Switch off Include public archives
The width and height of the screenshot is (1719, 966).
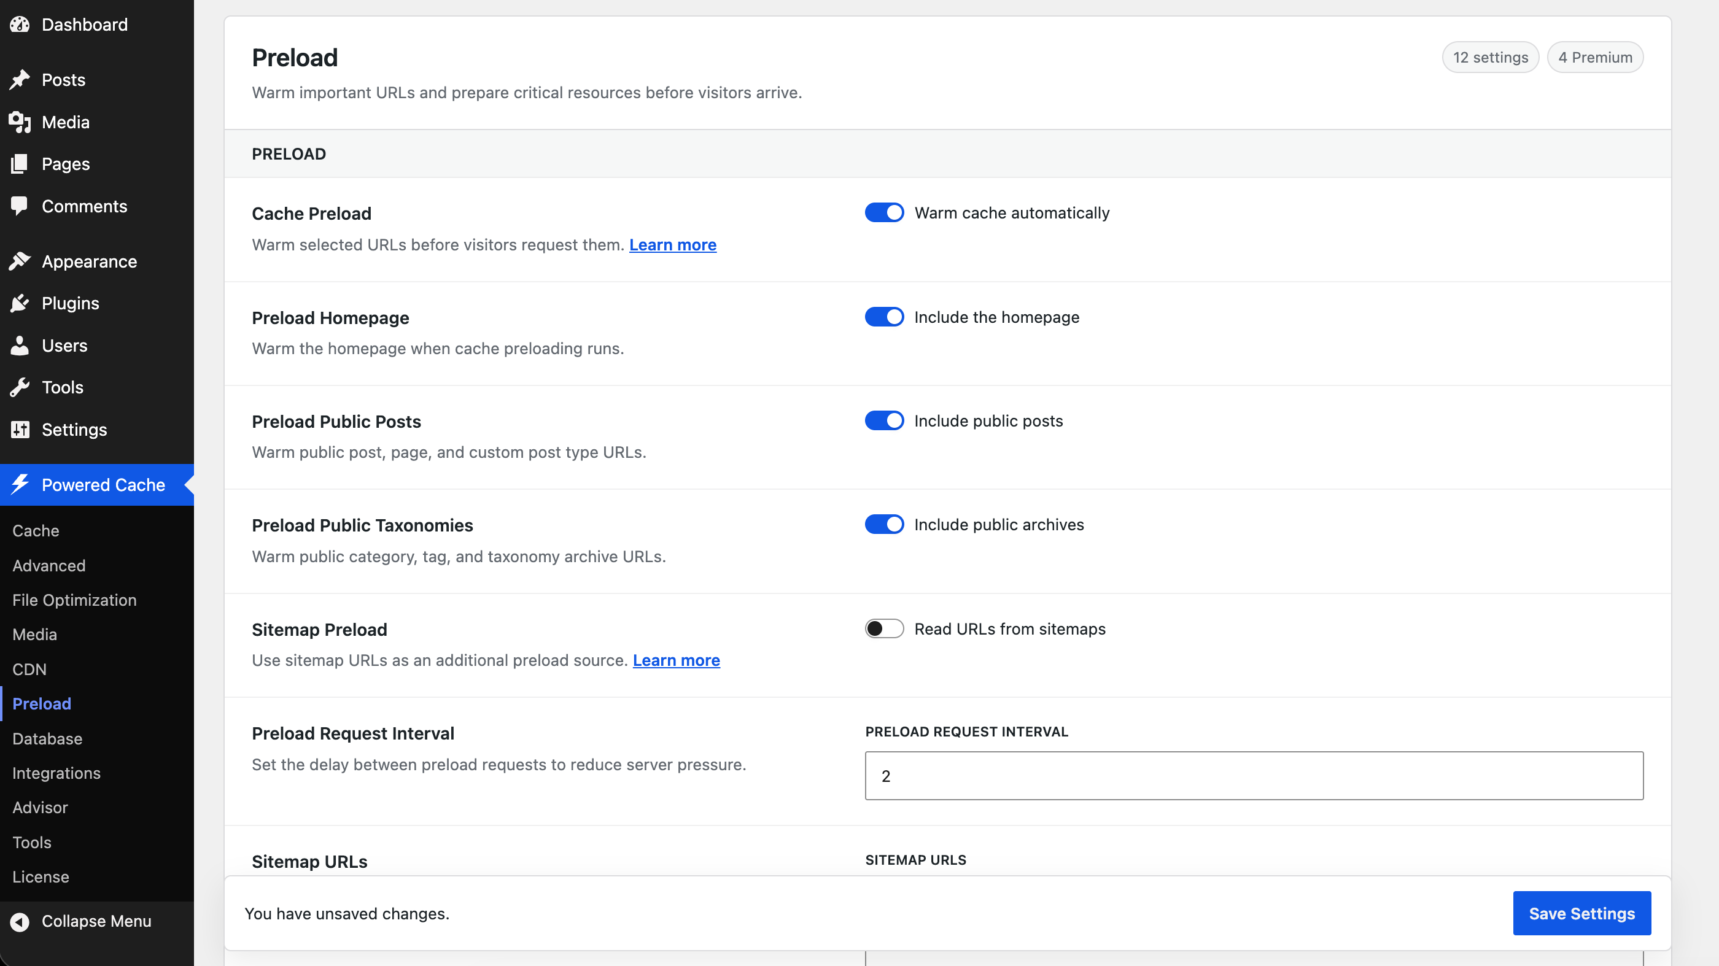tap(884, 524)
